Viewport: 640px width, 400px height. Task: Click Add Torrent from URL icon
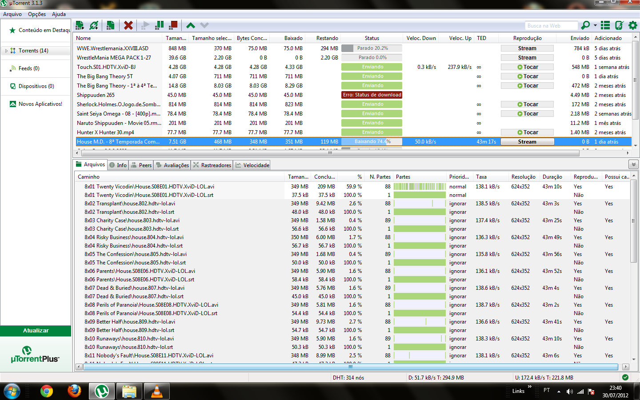coord(94,25)
